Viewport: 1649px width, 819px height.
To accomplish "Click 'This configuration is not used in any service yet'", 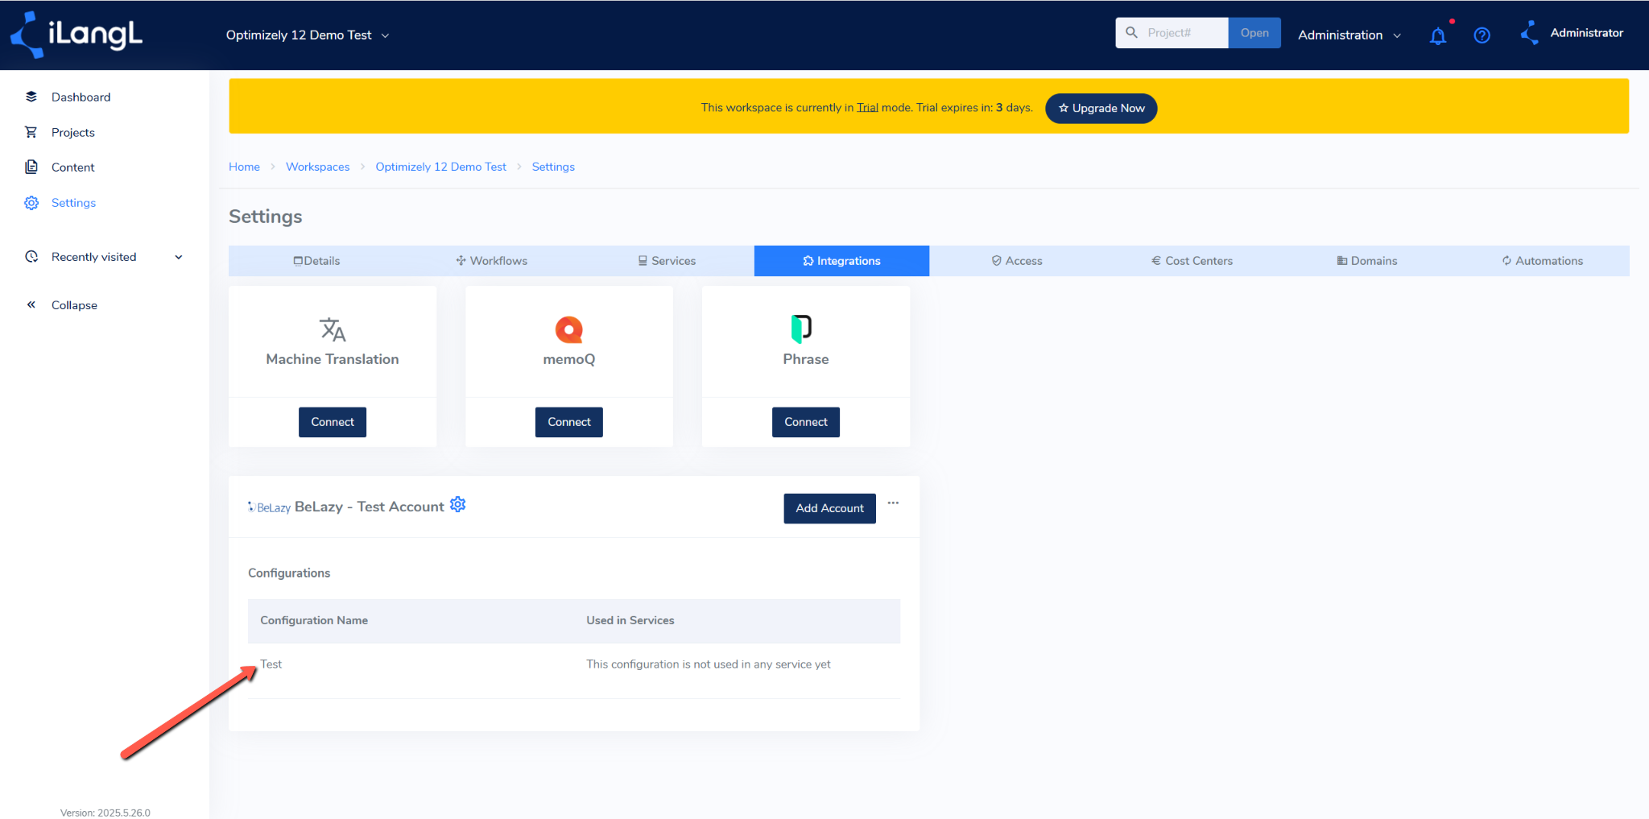I will (x=709, y=664).
